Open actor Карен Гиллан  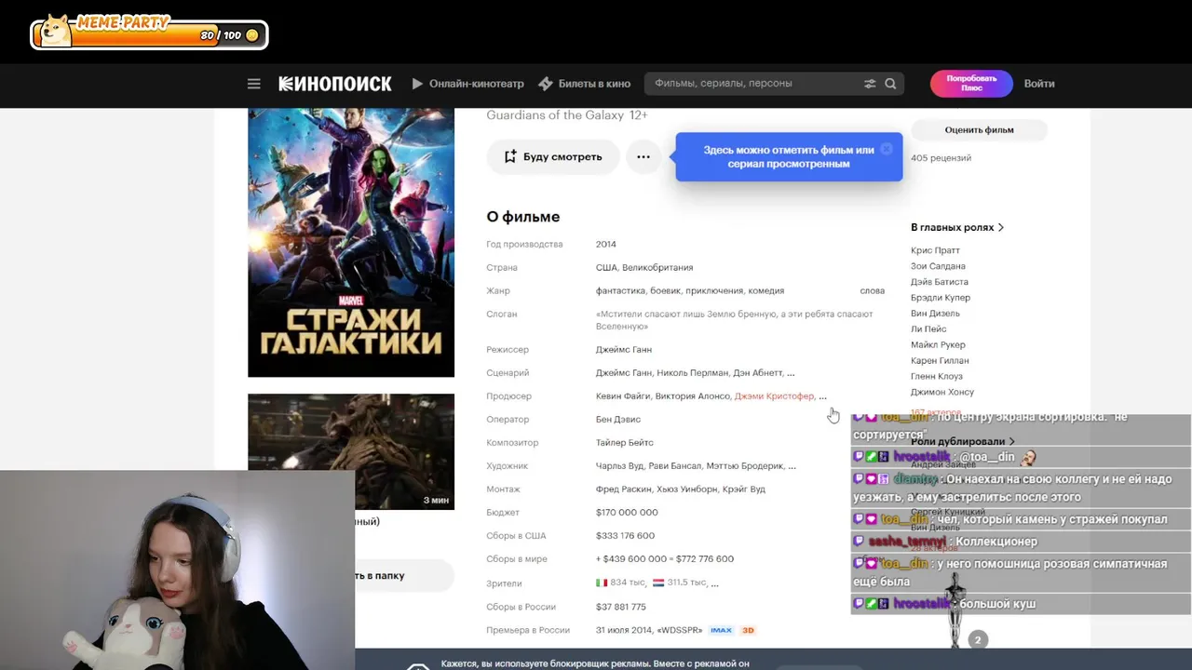coord(940,361)
